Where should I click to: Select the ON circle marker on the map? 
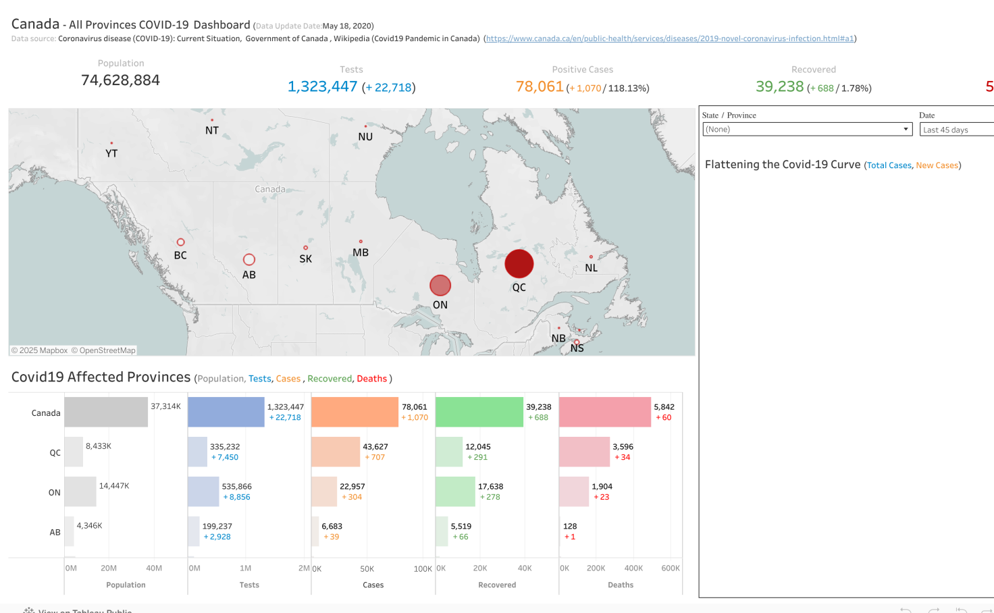(x=440, y=286)
